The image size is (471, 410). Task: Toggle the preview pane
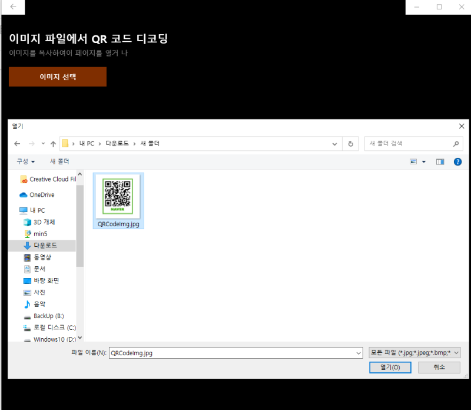[440, 161]
